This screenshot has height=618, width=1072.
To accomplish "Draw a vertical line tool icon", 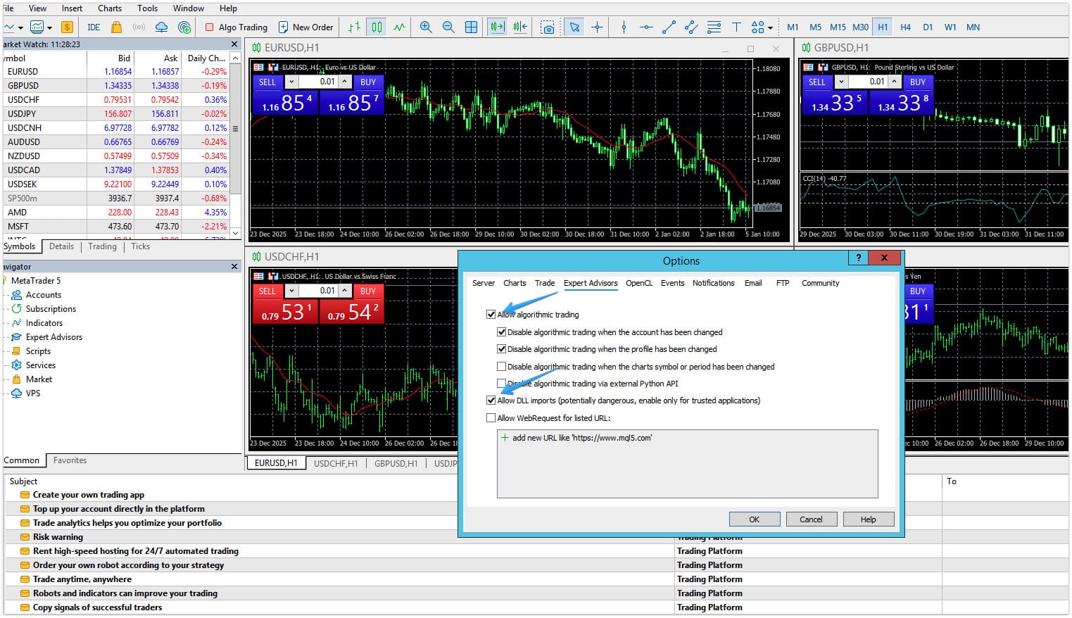I will coord(624,27).
